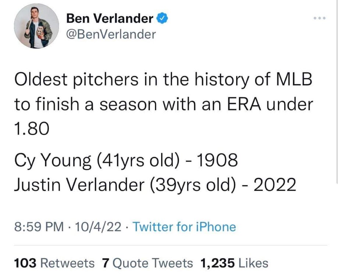This screenshot has height=276, width=338.
Task: Open the 8:59 PM timestamp
Action: (x=38, y=226)
